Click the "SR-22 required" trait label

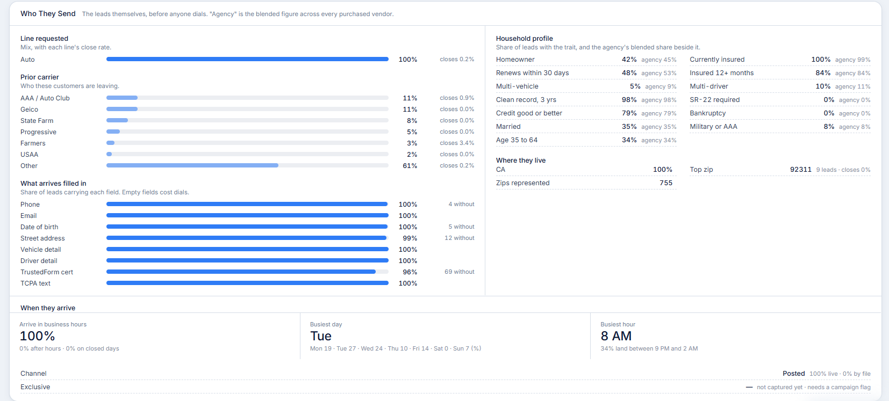pos(715,100)
